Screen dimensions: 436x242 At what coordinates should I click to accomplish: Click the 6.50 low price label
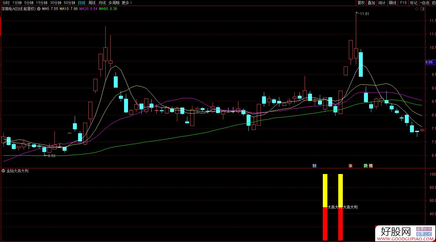pos(52,156)
